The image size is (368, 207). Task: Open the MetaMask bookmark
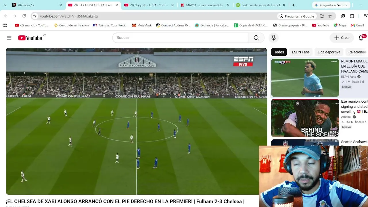[x=142, y=25]
